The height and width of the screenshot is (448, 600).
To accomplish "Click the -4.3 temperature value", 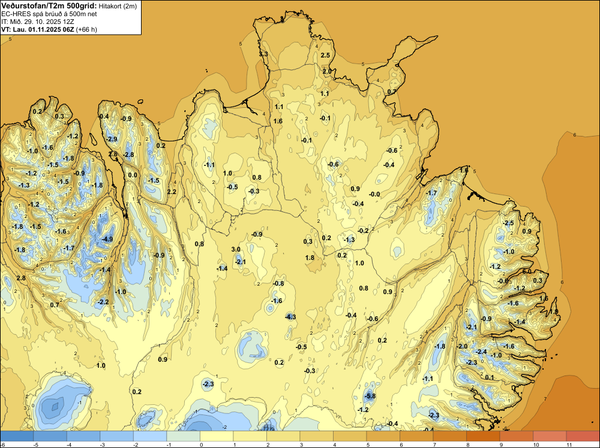I will (290, 317).
